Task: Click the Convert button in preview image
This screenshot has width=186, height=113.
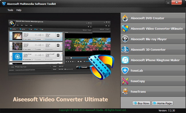Action: pos(83,67)
